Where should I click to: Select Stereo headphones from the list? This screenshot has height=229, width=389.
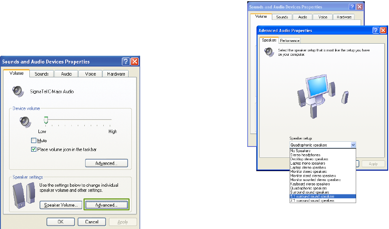323,155
